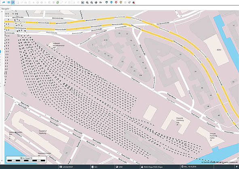Click the LKW status bar item

[119, 167]
